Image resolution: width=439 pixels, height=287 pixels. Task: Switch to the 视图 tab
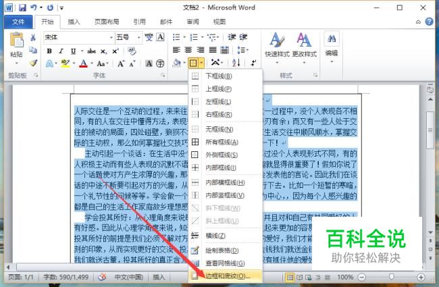tap(219, 22)
